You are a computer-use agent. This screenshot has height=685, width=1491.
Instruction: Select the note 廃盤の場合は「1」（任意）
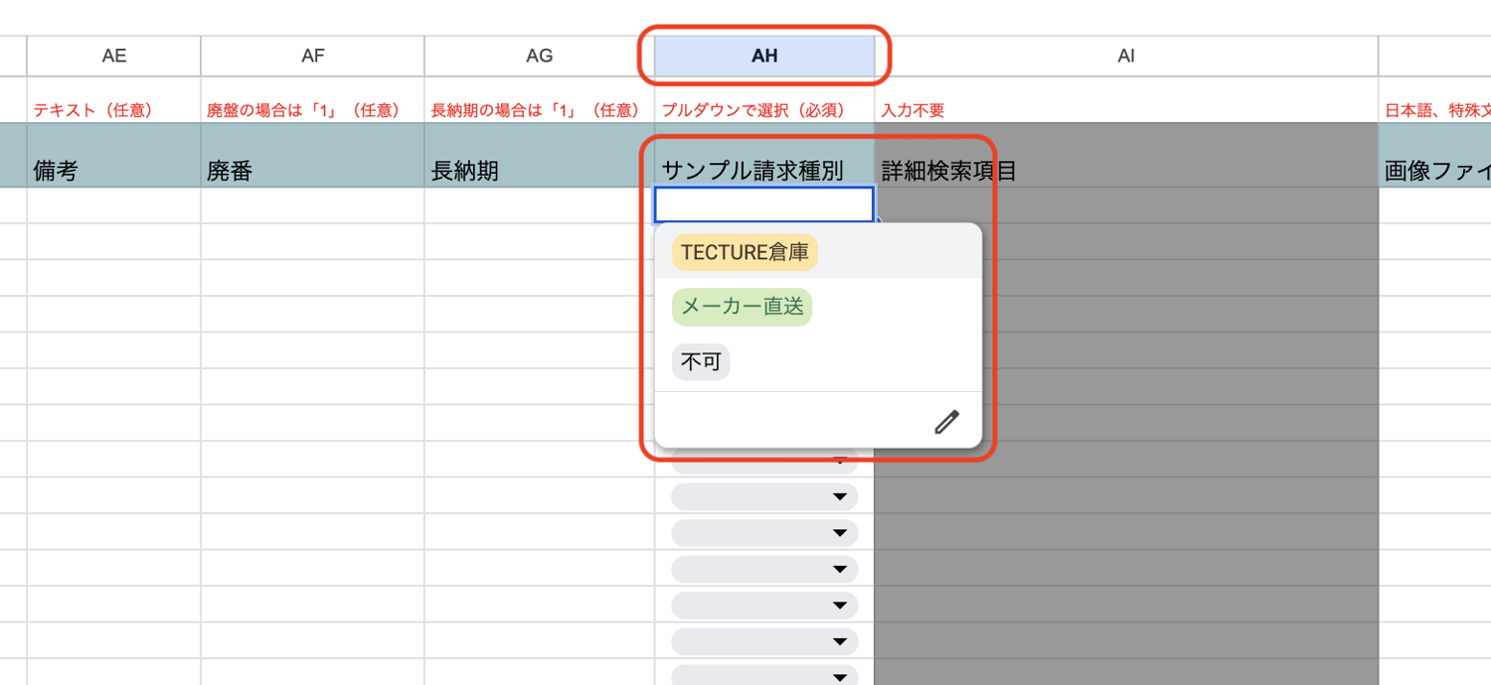(x=303, y=110)
